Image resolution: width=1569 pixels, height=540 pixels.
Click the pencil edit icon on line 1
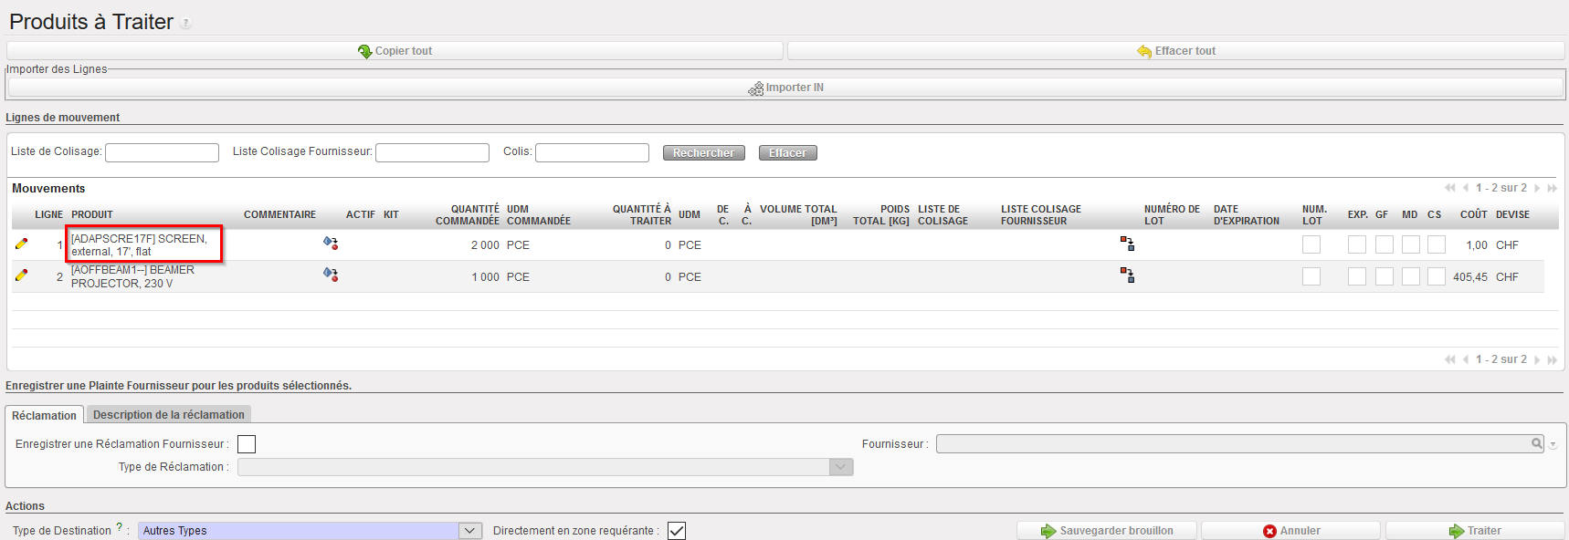(x=22, y=244)
